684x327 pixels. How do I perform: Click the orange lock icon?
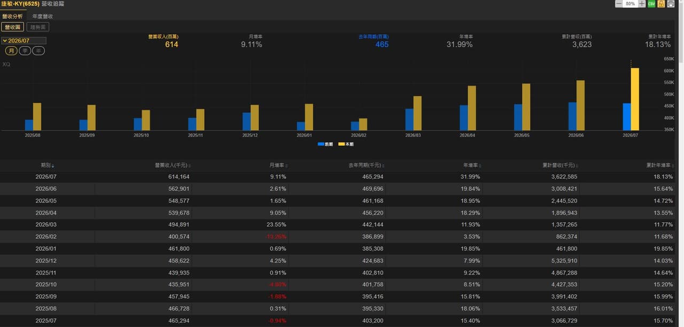(x=661, y=4)
